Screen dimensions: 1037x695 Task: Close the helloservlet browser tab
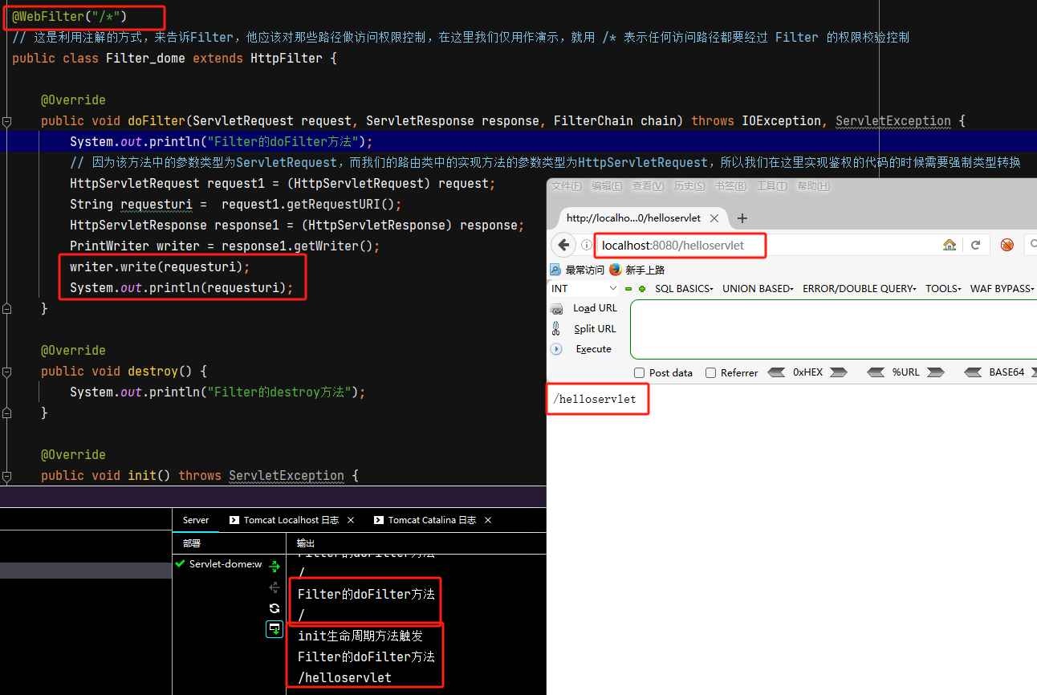(x=716, y=218)
